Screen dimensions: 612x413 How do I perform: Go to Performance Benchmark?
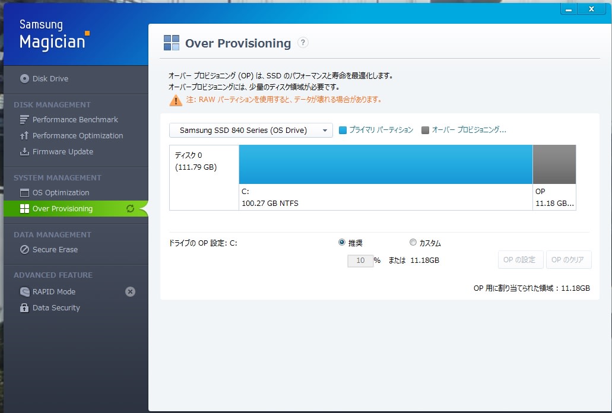[x=76, y=120]
